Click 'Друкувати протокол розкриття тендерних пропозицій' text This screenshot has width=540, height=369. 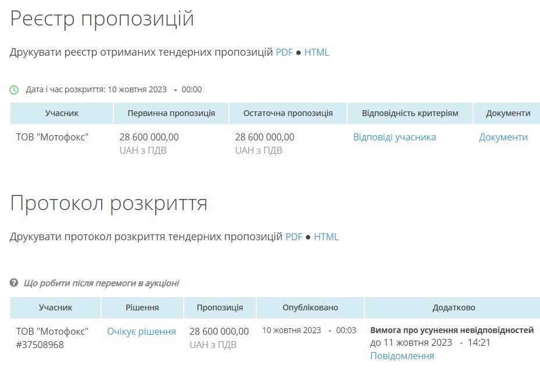click(x=146, y=237)
